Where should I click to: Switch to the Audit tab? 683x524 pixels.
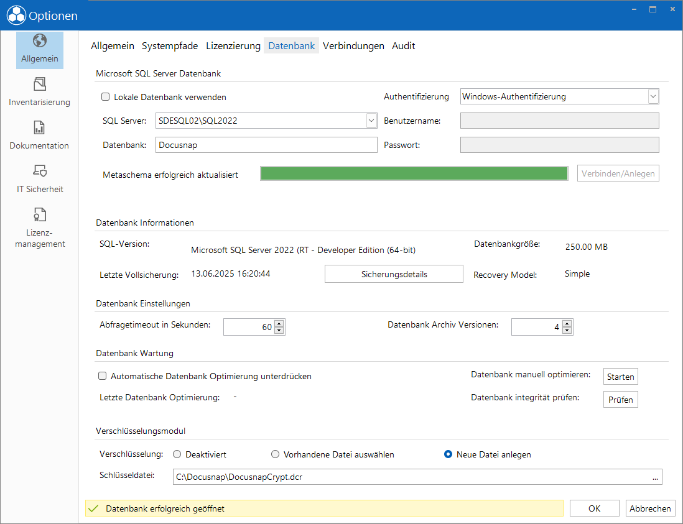403,46
